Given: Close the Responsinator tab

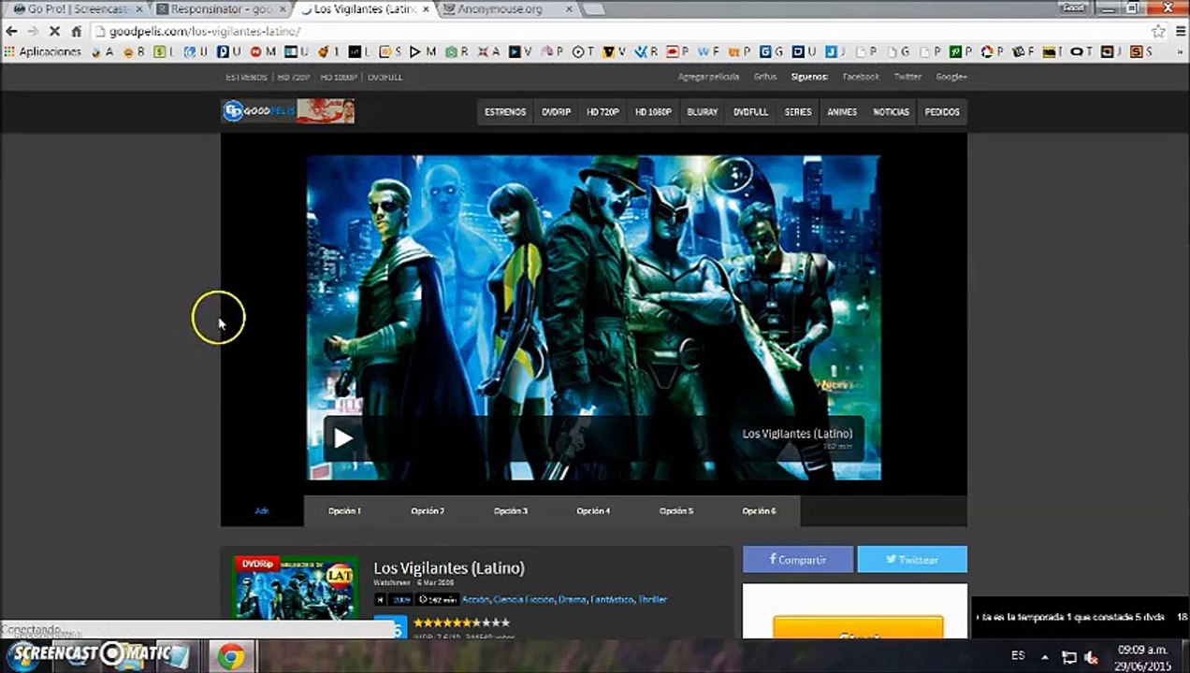Looking at the screenshot, I should pyautogui.click(x=282, y=9).
